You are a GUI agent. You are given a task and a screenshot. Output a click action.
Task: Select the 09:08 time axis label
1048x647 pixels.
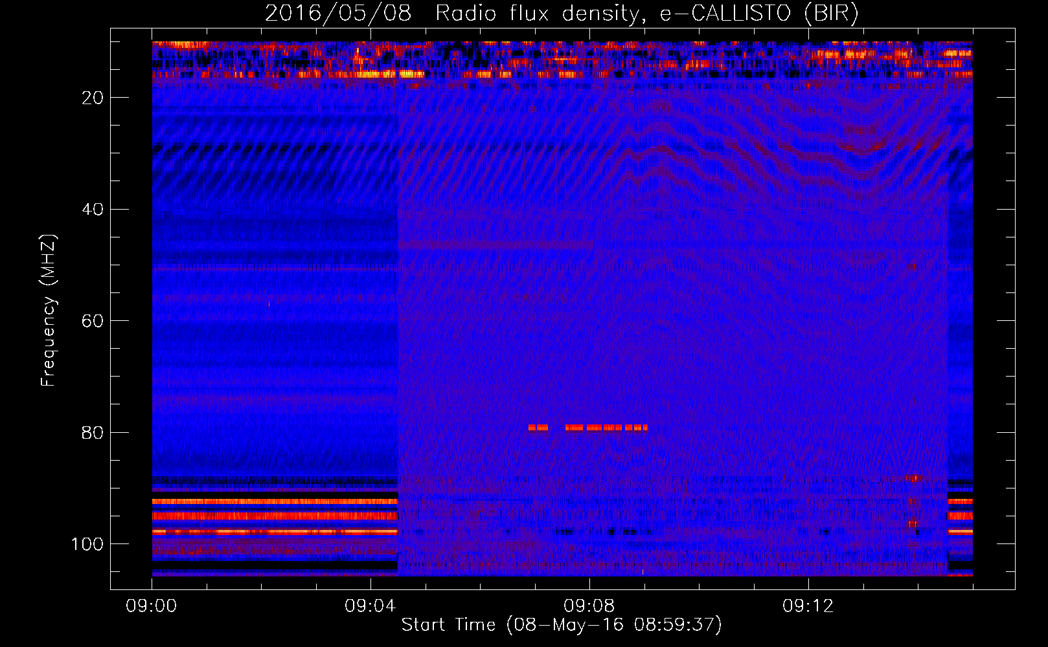(x=589, y=606)
